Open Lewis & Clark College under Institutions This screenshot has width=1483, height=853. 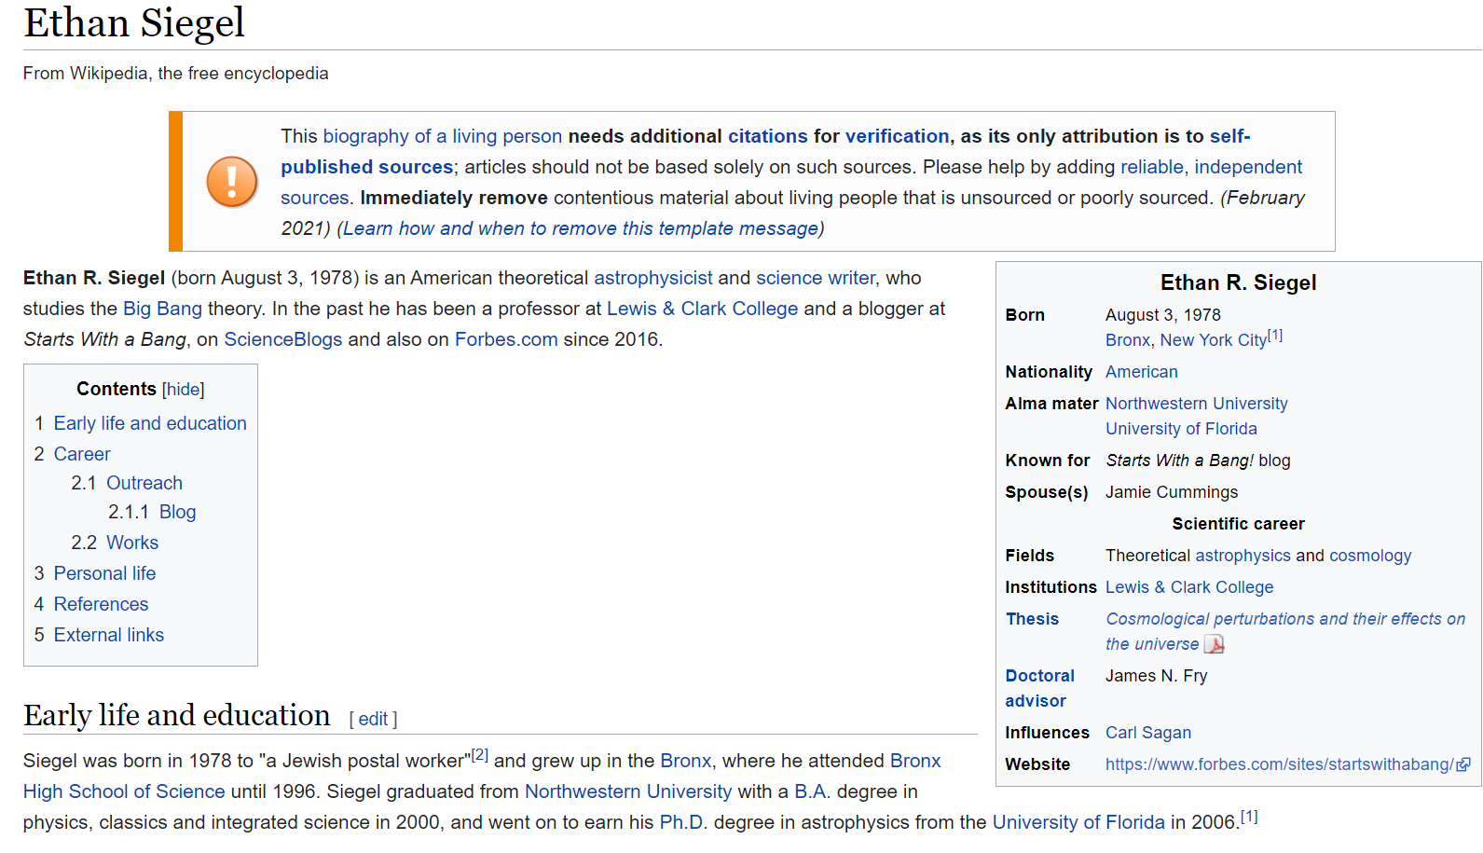point(1189,587)
